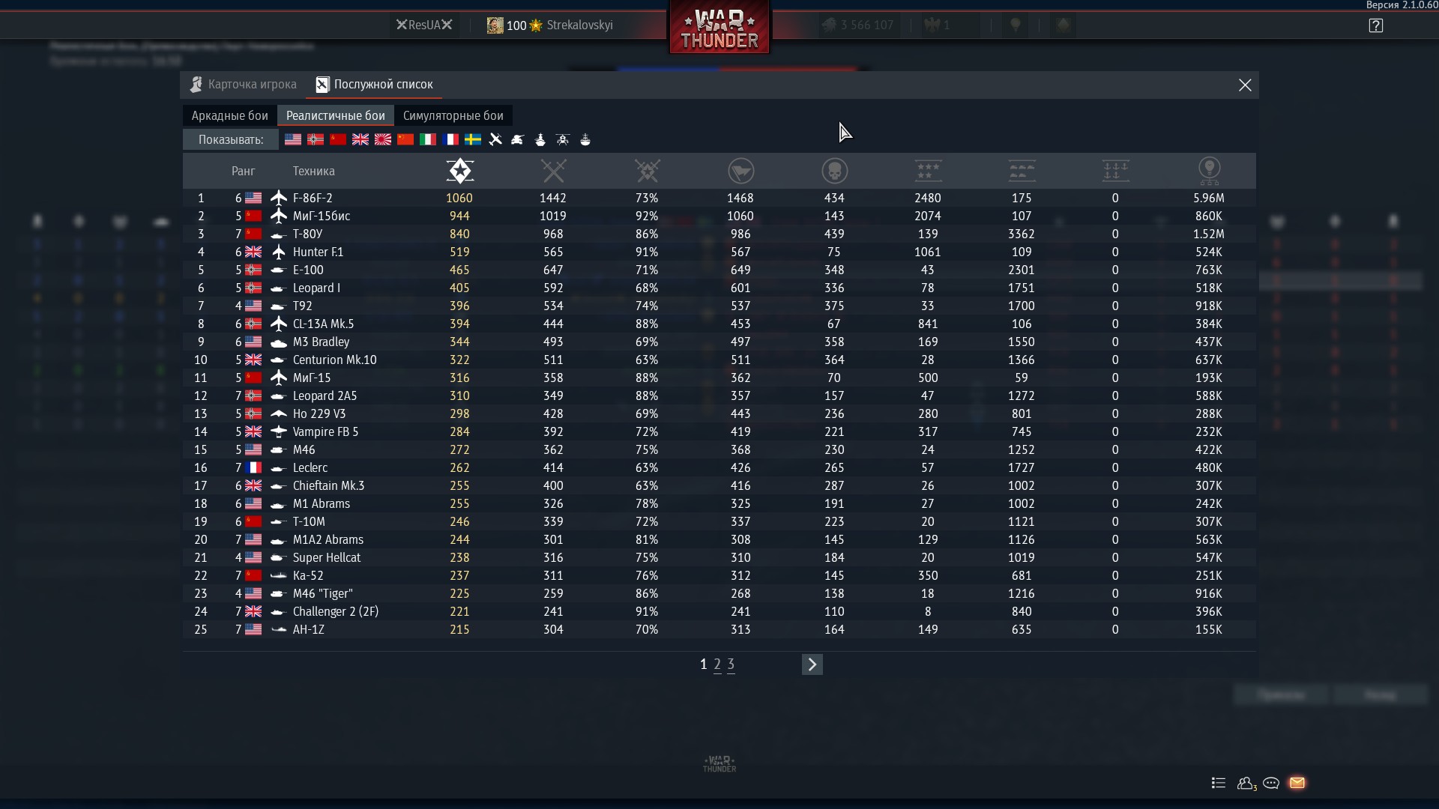Image resolution: width=1439 pixels, height=809 pixels.
Task: Select the Ka-52 helicopter row
Action: (719, 575)
